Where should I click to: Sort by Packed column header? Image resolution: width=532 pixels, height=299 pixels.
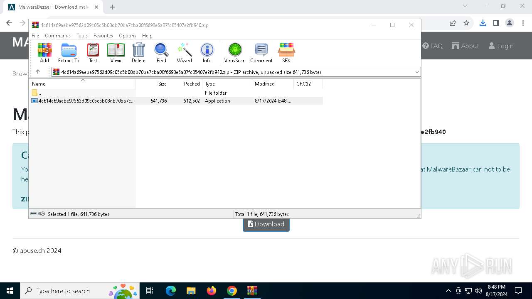coord(185,83)
